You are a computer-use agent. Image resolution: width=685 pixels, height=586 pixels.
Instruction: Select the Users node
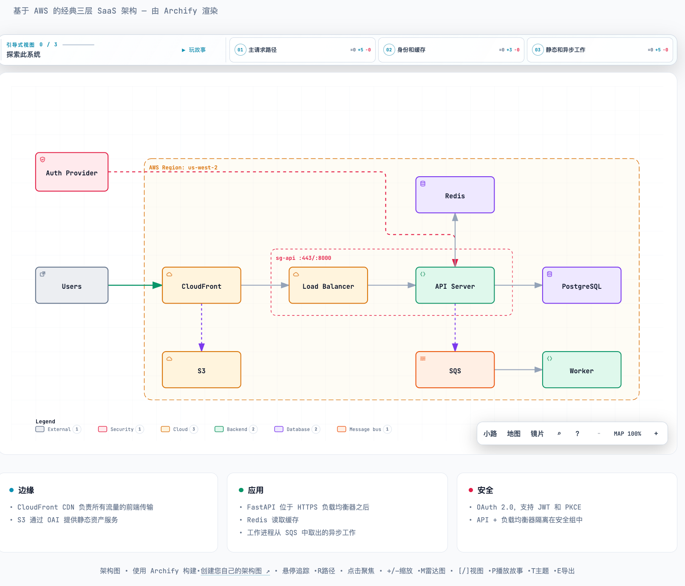72,285
